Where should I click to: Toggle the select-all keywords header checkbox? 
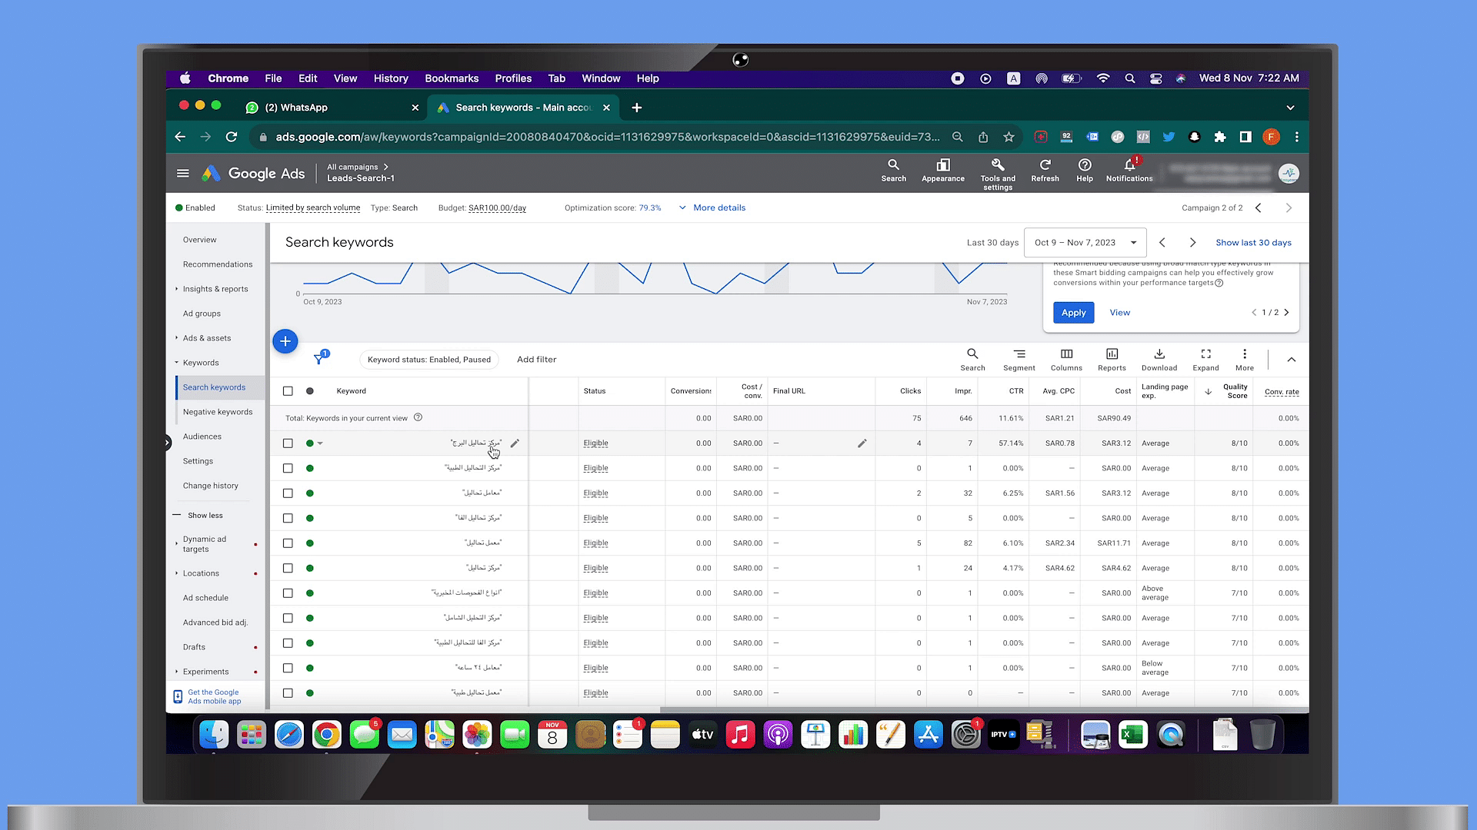point(288,391)
